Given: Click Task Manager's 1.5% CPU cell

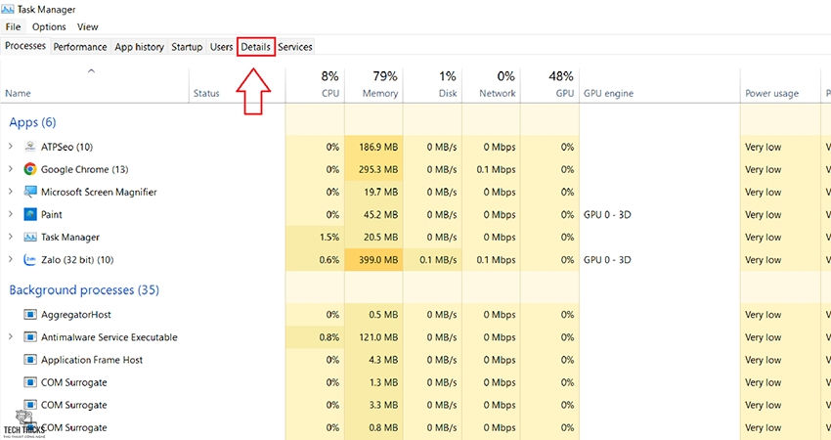Looking at the screenshot, I should tap(315, 237).
